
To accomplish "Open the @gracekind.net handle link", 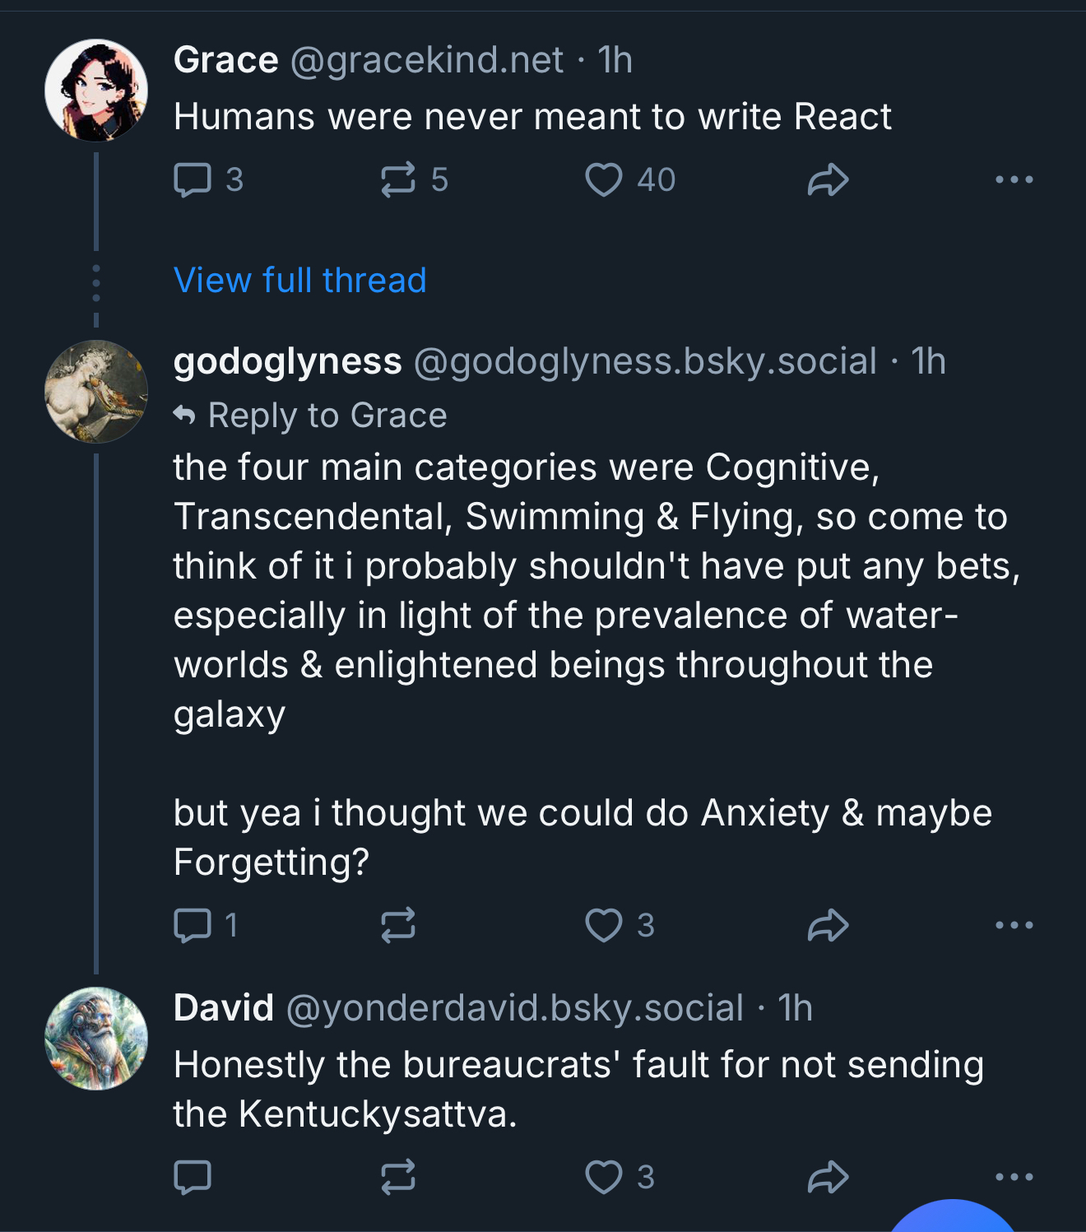I will (426, 60).
